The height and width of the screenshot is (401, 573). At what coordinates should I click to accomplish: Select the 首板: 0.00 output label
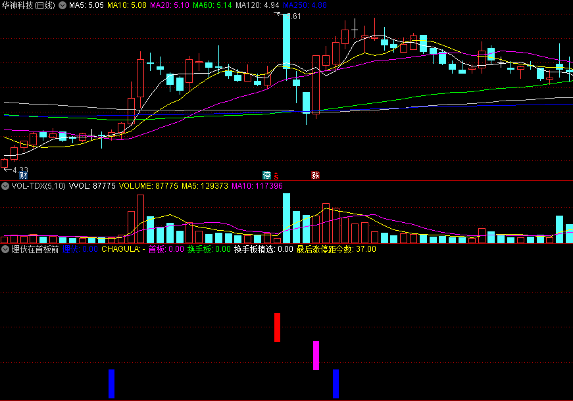[x=166, y=249]
